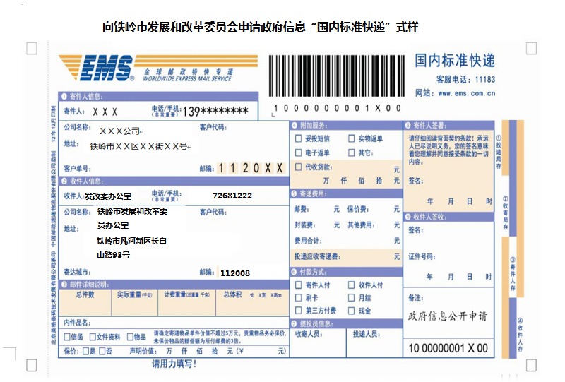The image size is (565, 382).
Task: Click the 邮件详细说明 section number icon
Action: click(64, 285)
